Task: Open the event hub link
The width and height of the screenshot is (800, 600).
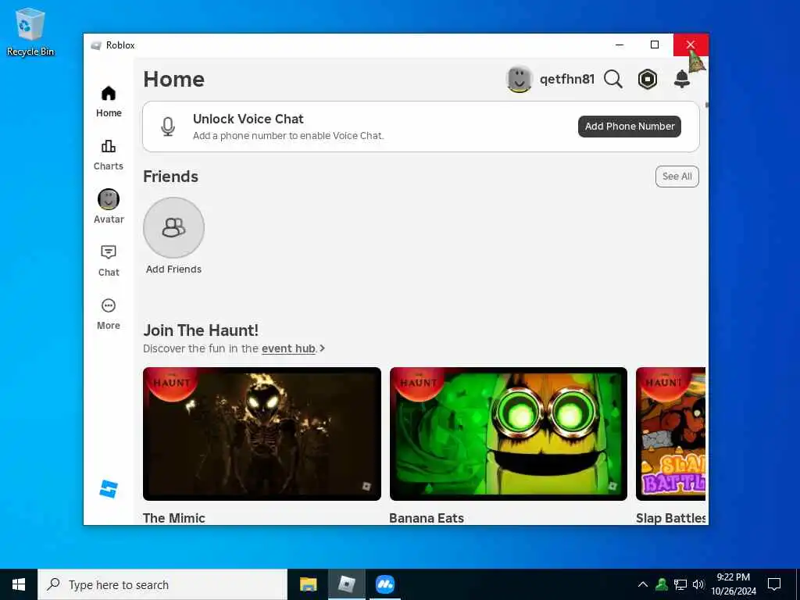Action: coord(289,348)
